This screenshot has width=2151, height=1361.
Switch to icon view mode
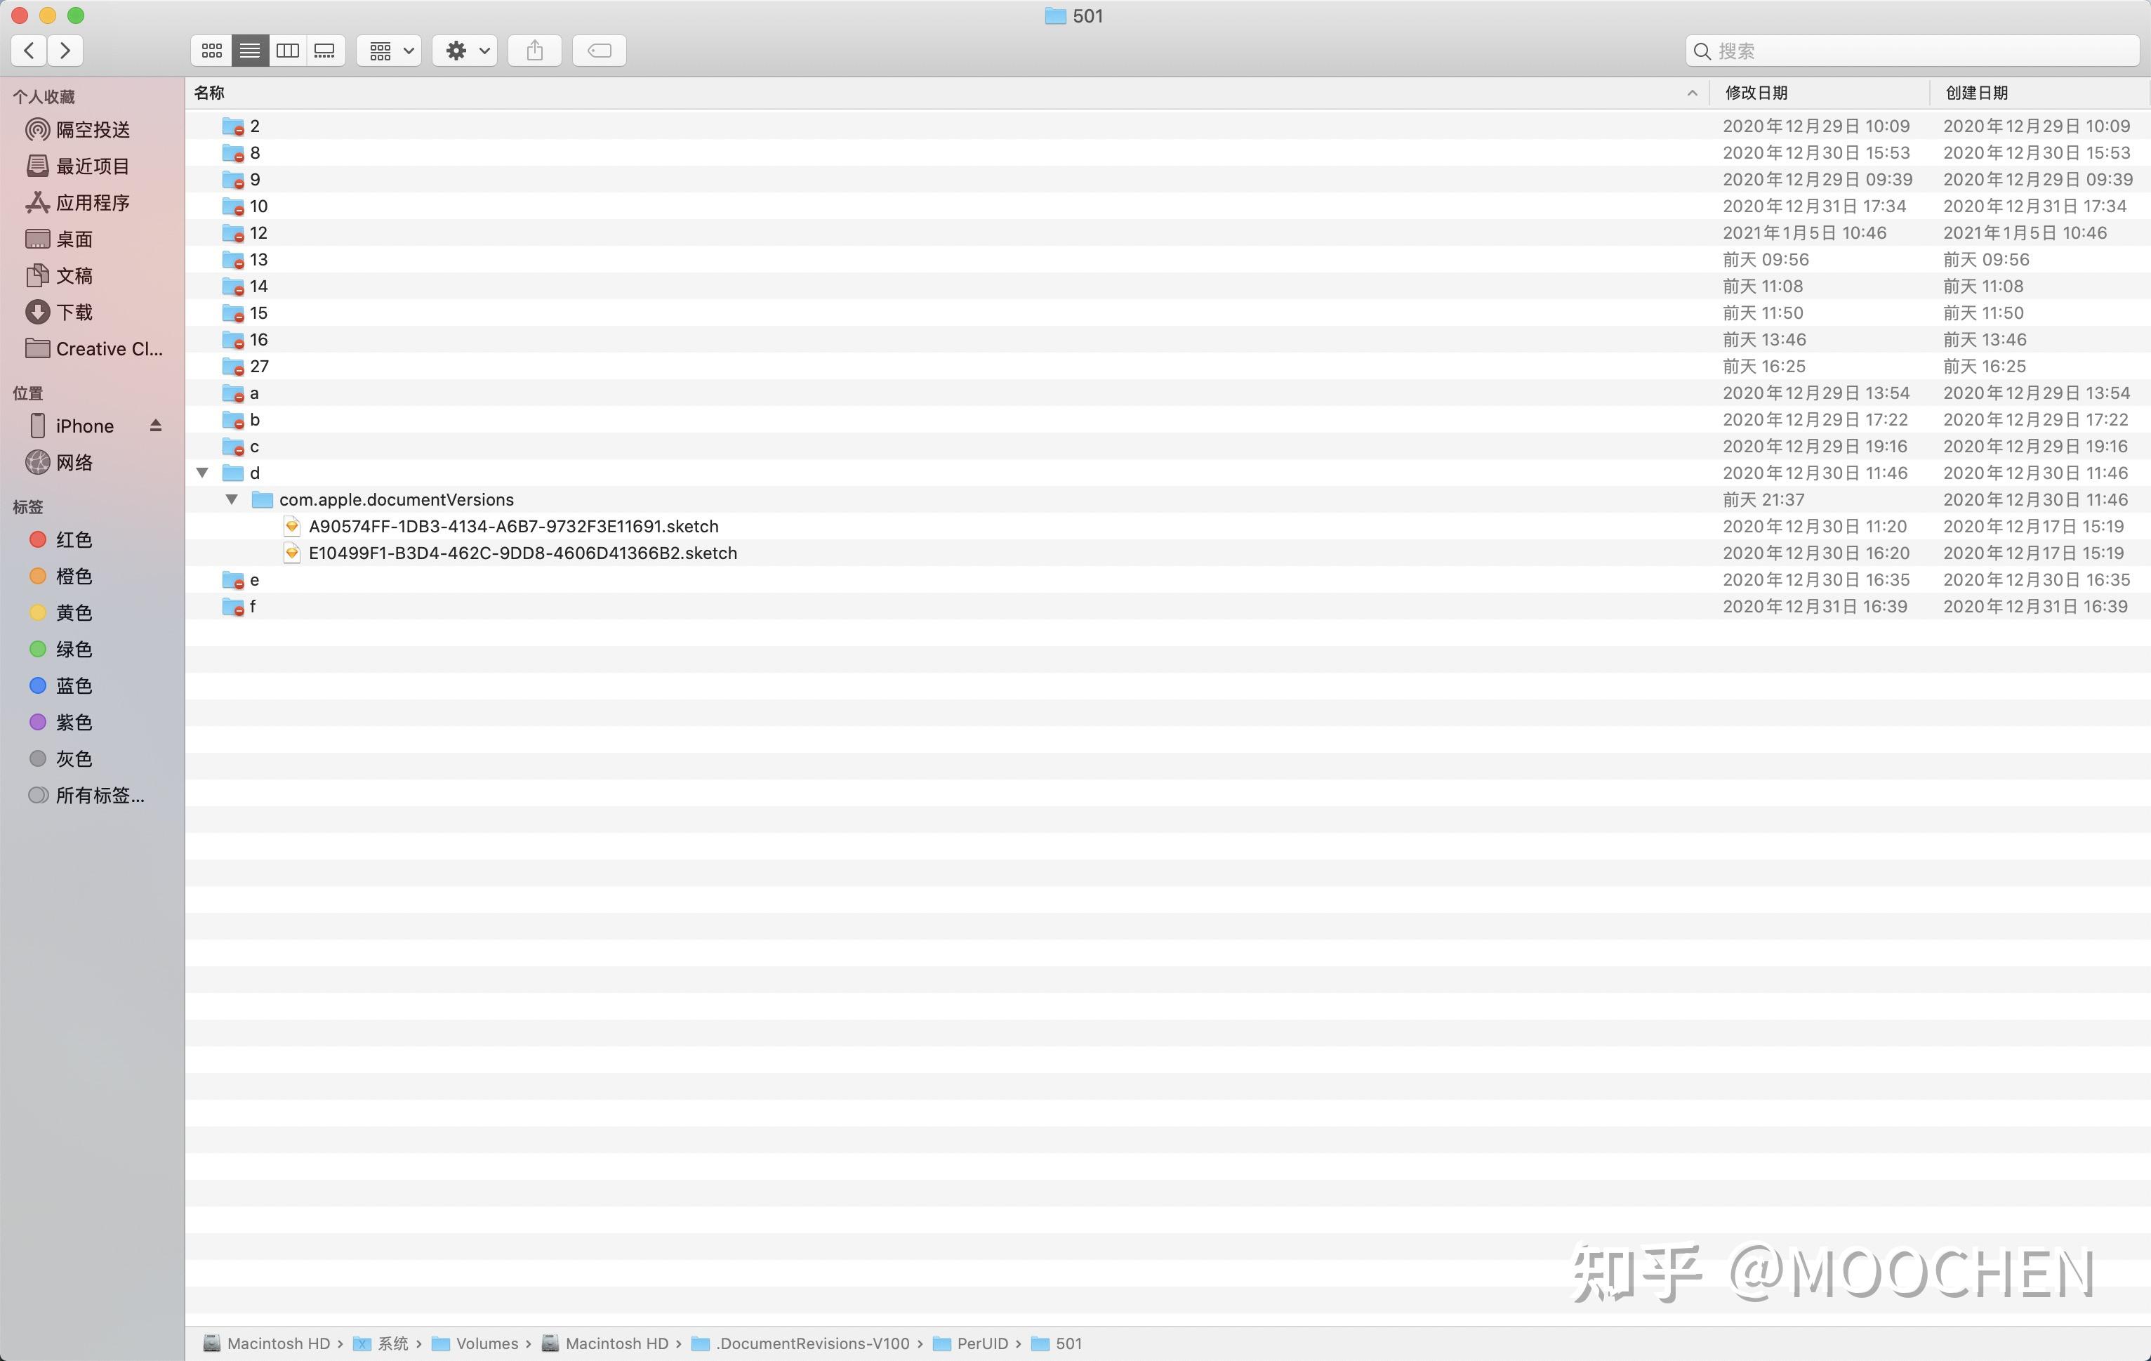click(x=212, y=51)
